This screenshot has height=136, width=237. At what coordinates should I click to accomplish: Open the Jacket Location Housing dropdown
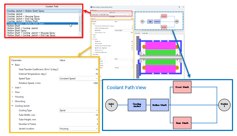[78, 128]
